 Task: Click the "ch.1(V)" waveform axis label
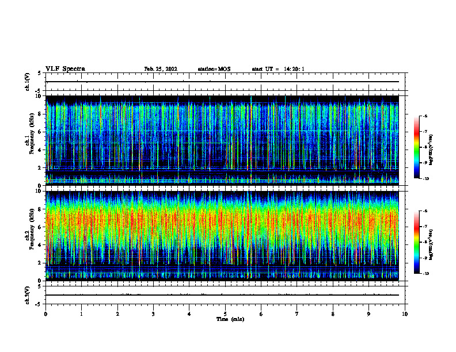tap(27, 82)
